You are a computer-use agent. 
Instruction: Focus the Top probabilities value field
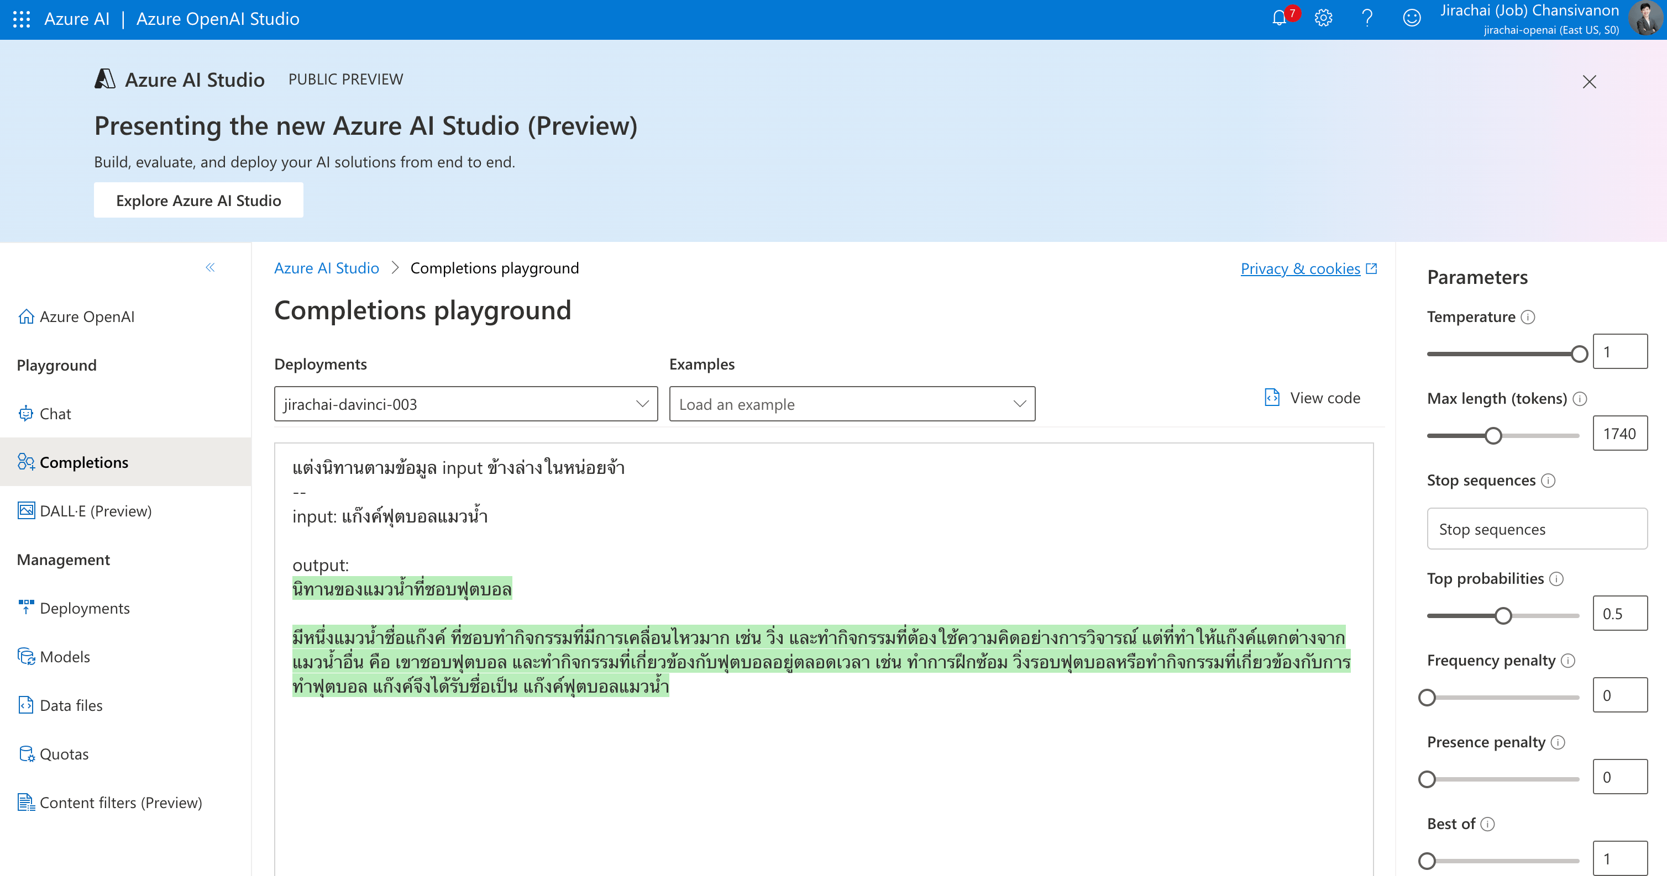pos(1620,614)
